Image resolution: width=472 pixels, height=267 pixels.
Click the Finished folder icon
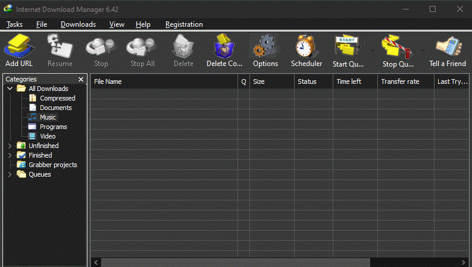click(x=21, y=155)
